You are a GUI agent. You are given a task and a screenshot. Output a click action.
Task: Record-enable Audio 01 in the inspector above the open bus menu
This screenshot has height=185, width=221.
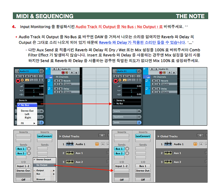(x=18, y=81)
